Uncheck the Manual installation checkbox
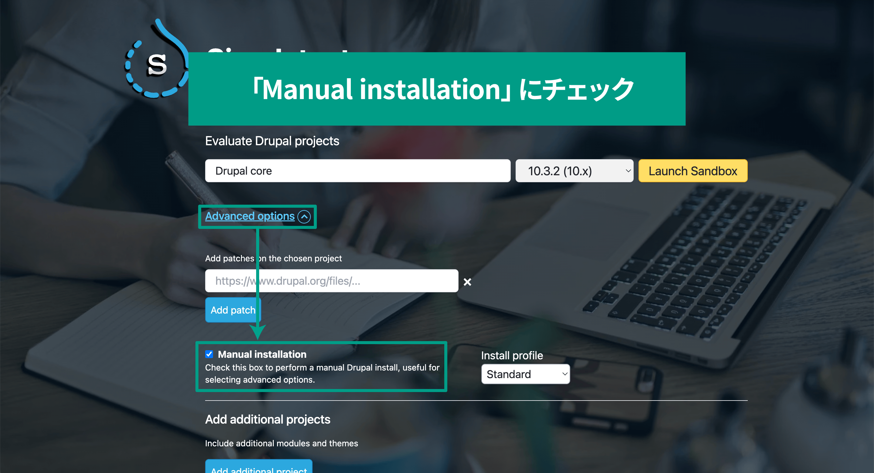 (x=209, y=354)
